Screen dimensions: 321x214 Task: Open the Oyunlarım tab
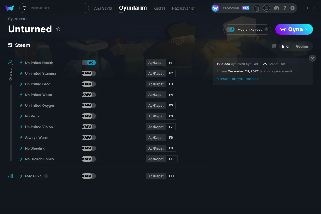pos(133,8)
